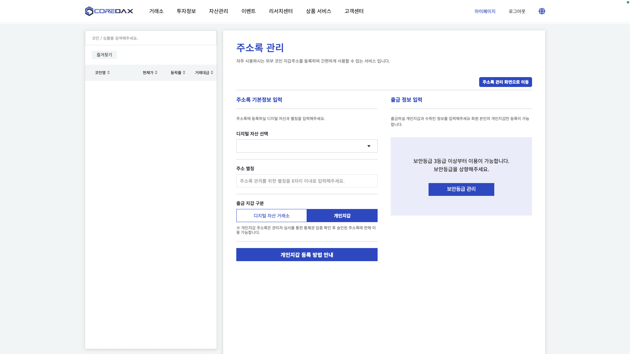Sort by 현재가 column arrows
630x354 pixels.
[156, 73]
